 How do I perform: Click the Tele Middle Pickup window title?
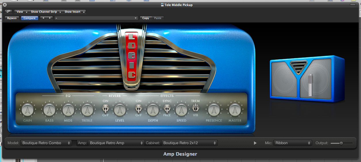(178, 5)
